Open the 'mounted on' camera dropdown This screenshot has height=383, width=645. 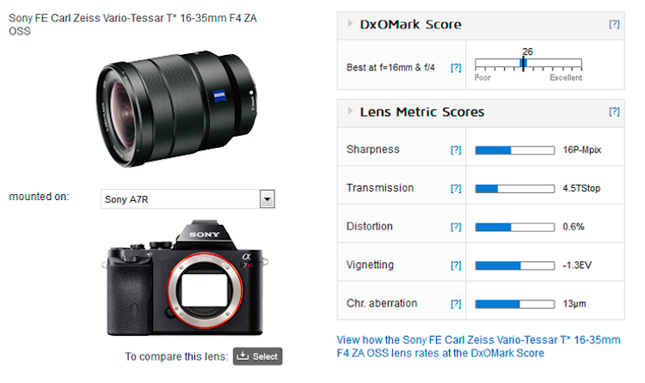click(267, 199)
